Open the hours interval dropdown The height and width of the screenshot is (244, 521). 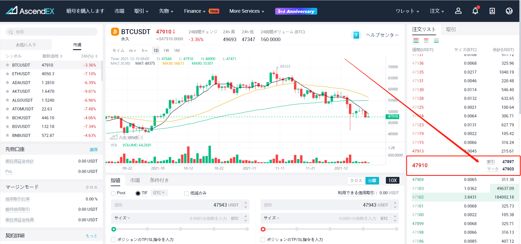pos(145,51)
